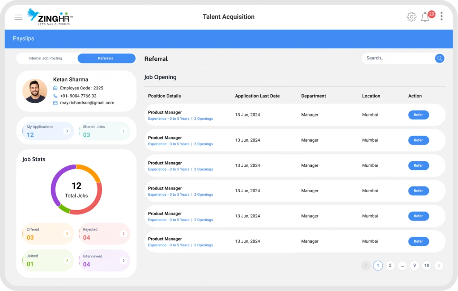Click the Talent Acquisition page title

[x=229, y=17]
